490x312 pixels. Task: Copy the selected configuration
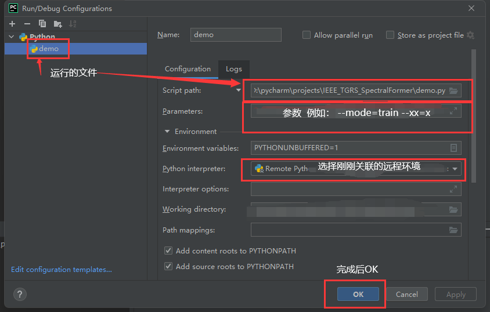pos(42,24)
